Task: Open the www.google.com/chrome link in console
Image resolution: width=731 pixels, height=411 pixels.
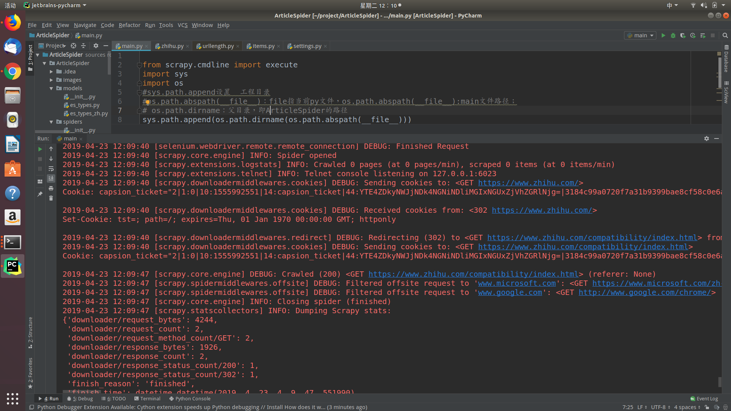Action: [645, 292]
